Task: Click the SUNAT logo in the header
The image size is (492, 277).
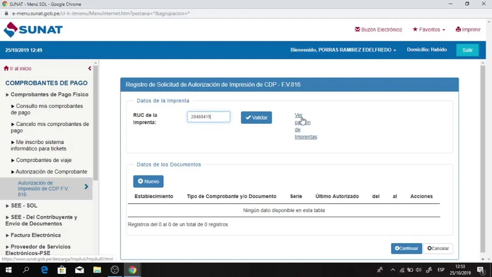Action: tap(33, 30)
